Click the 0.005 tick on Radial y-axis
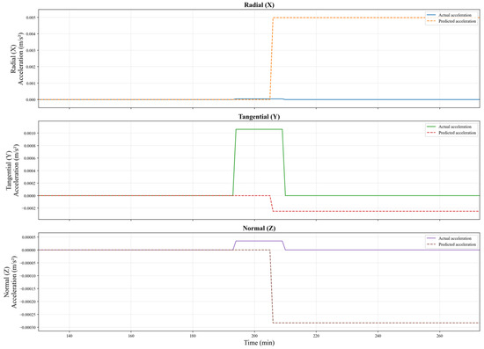Image resolution: width=484 pixels, height=349 pixels. click(31, 18)
